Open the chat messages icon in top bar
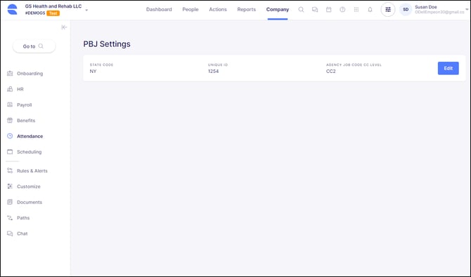The height and width of the screenshot is (277, 471). tap(315, 10)
